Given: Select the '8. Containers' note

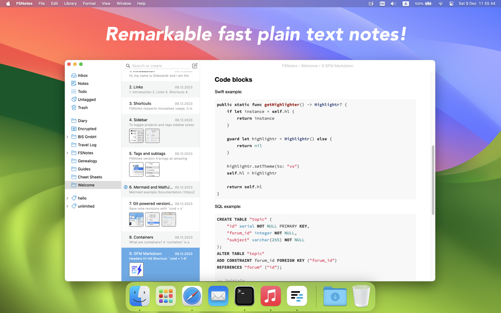Looking at the screenshot, I should 161,239.
